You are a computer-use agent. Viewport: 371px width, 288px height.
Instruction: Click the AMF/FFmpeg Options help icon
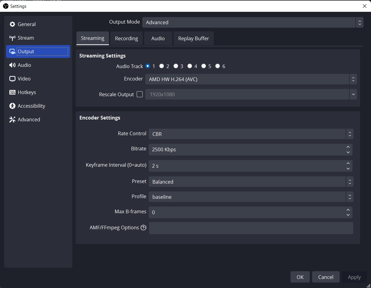point(143,227)
